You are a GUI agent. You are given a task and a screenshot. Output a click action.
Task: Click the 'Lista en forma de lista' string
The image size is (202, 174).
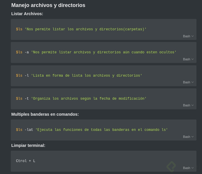87,76
